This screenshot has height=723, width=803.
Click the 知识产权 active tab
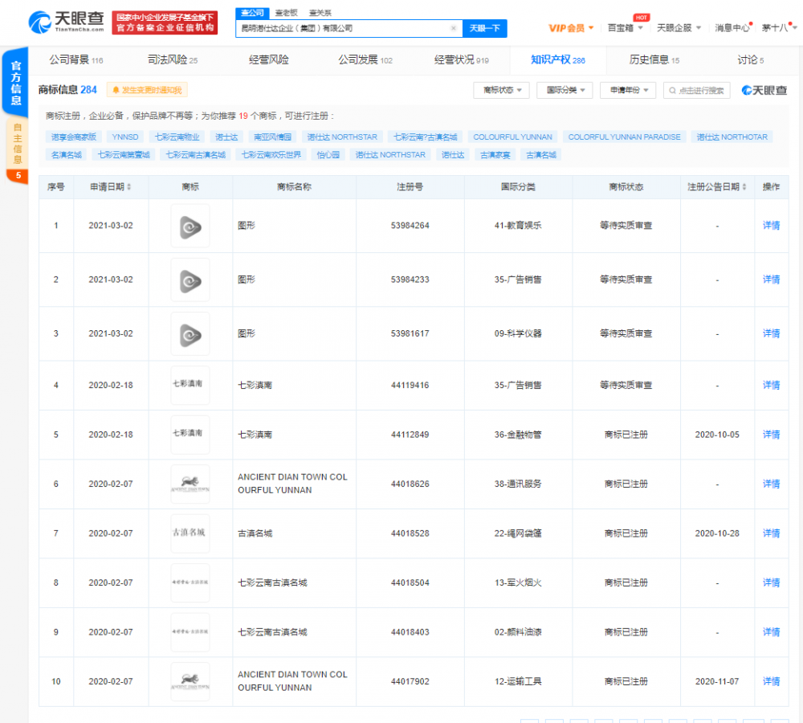tap(558, 60)
